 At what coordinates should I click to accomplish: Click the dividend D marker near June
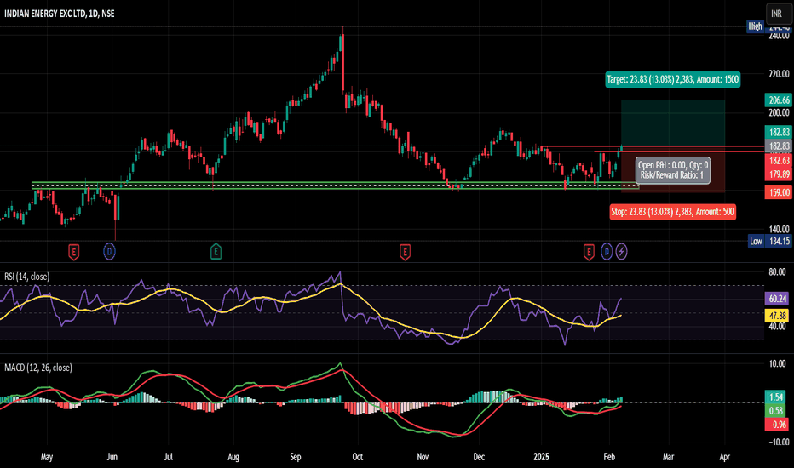click(109, 251)
